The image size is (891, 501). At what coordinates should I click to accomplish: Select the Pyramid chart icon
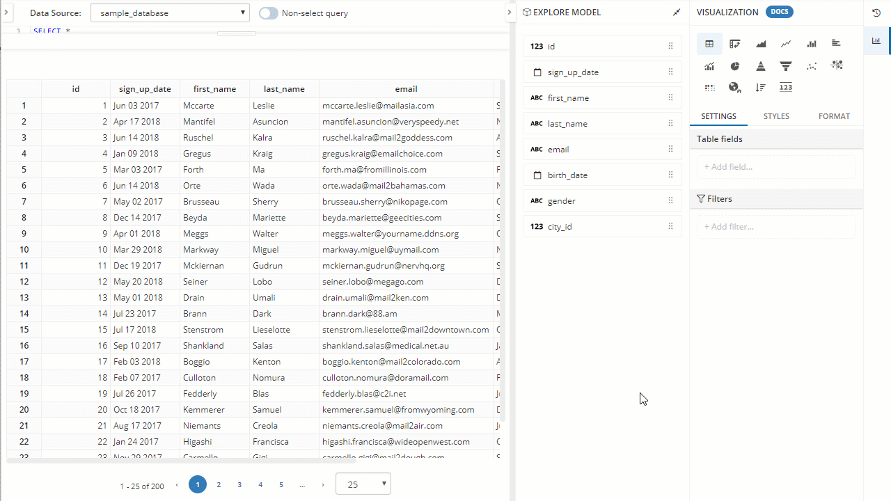click(x=761, y=66)
